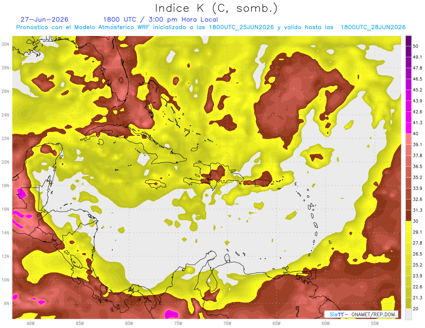Viewport: 425px width, 328px height.
Task: Select the colorbar value 29.1
Action: coord(418,232)
